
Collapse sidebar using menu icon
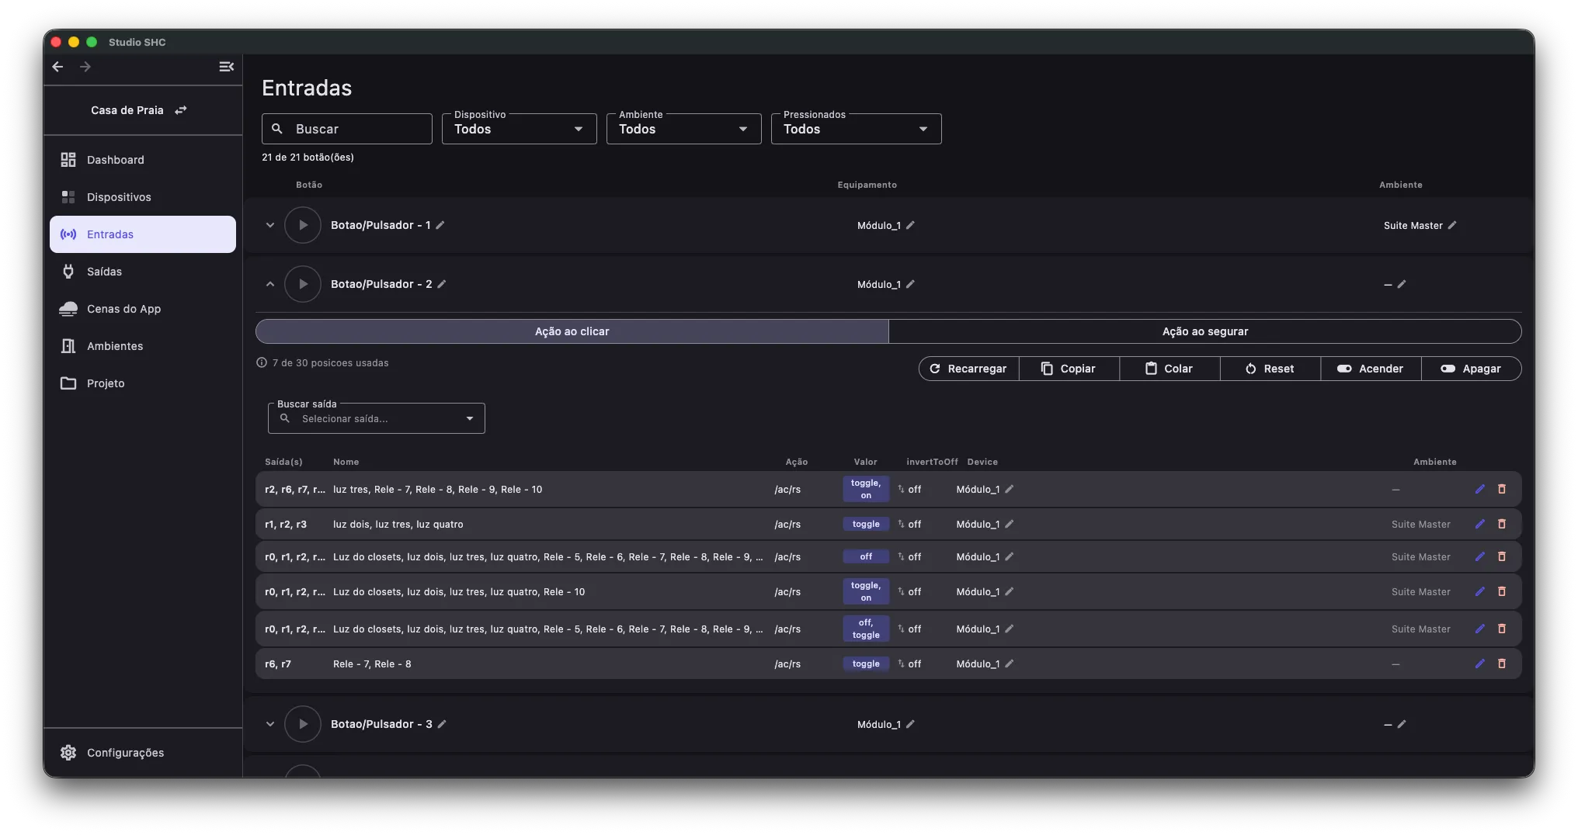click(226, 67)
